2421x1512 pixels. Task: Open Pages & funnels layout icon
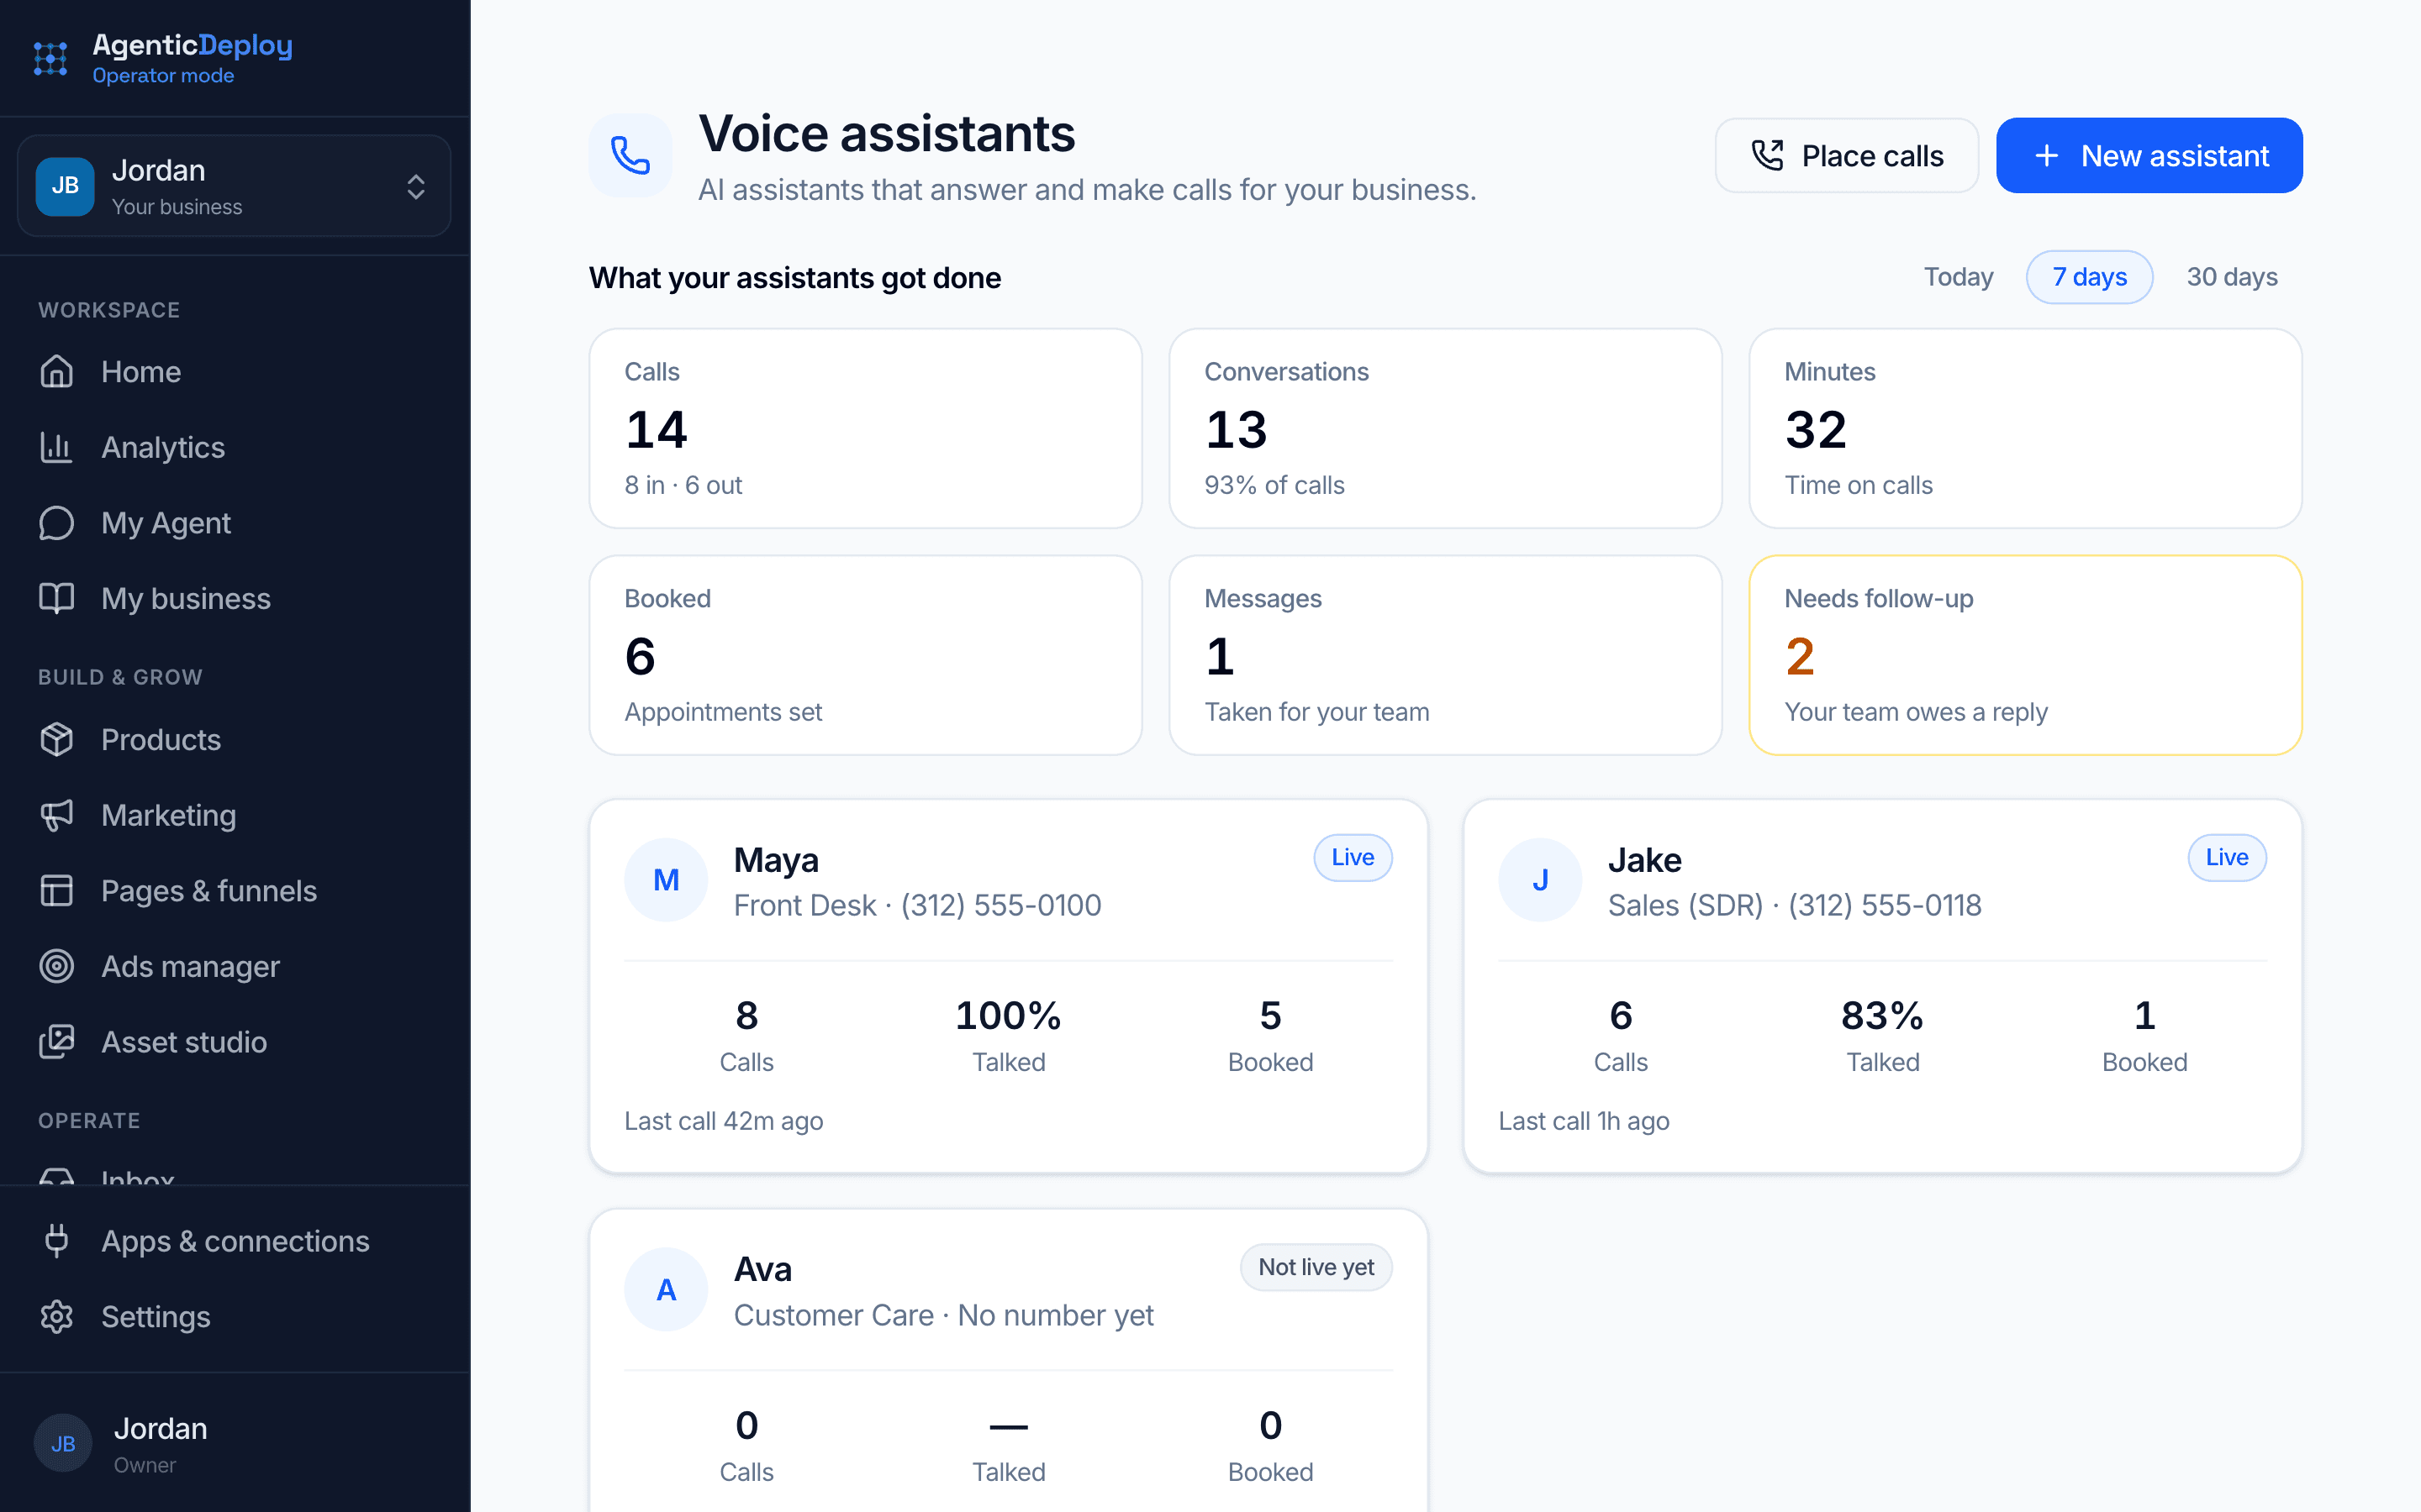click(x=57, y=890)
